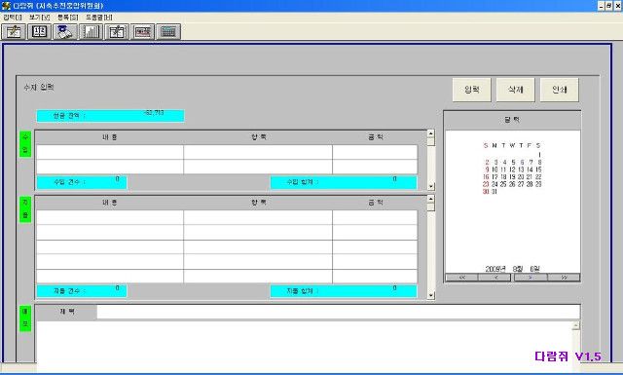Screen dimensions: 623x375
Task: Click the fifth toolbar icon with calendar and pencil
Action: coord(117,32)
